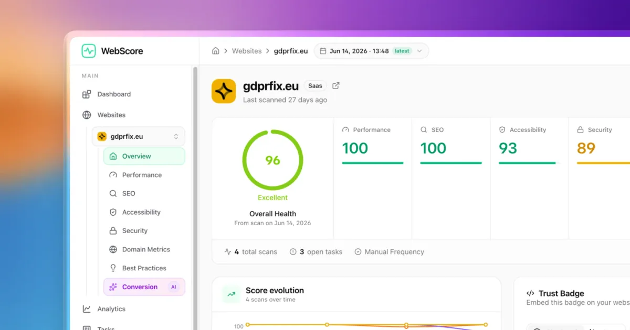Click the WebScore logo icon
630x330 pixels.
pyautogui.click(x=89, y=51)
